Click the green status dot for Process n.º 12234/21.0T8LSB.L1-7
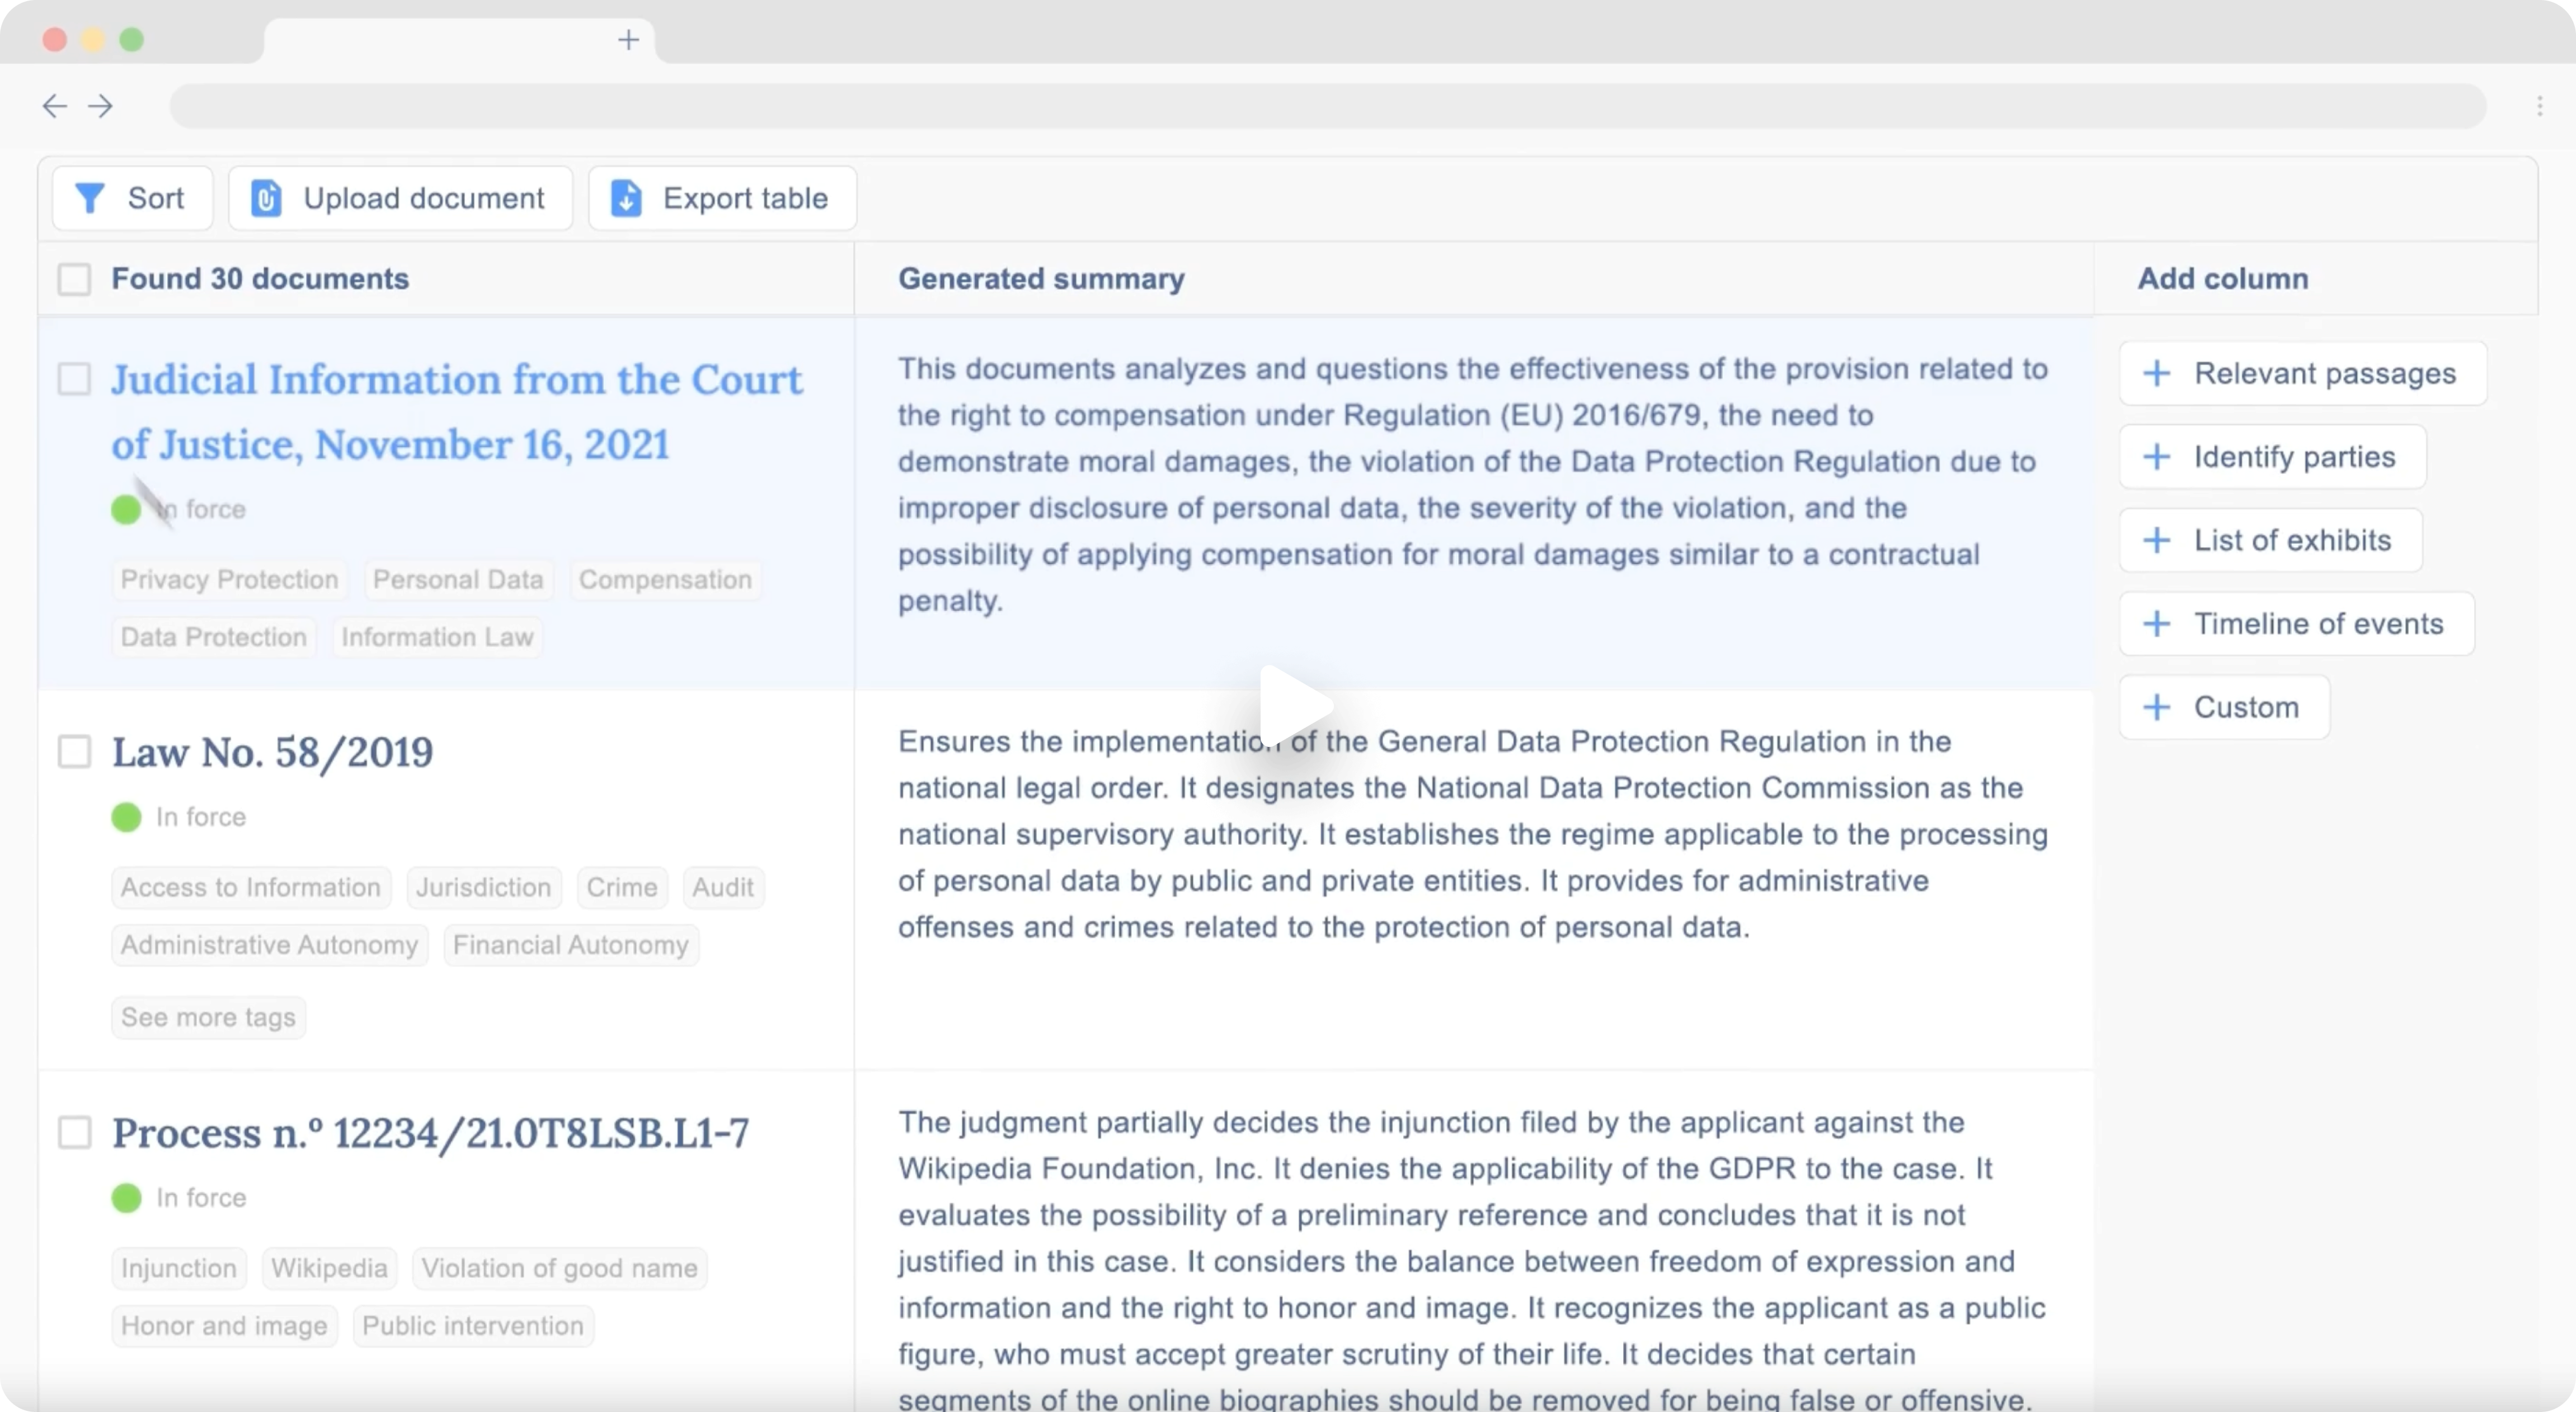The width and height of the screenshot is (2576, 1412). [x=126, y=1198]
